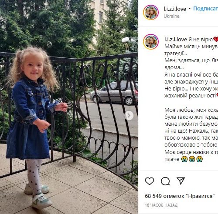
Task: Click the crying emoji row in caption
Action: [x=192, y=159]
